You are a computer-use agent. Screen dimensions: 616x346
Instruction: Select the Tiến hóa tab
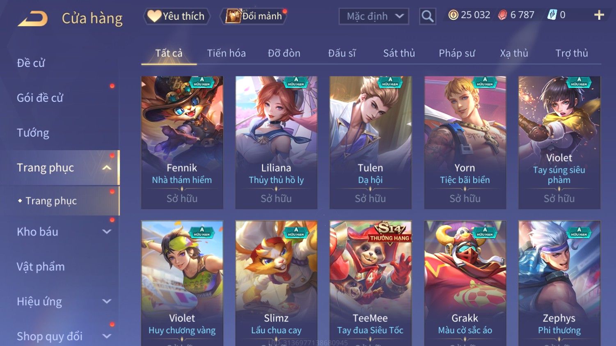tap(226, 53)
